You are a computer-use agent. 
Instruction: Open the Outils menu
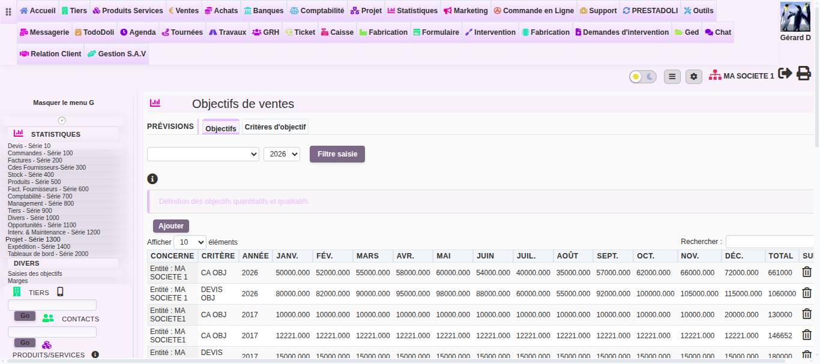pyautogui.click(x=698, y=11)
